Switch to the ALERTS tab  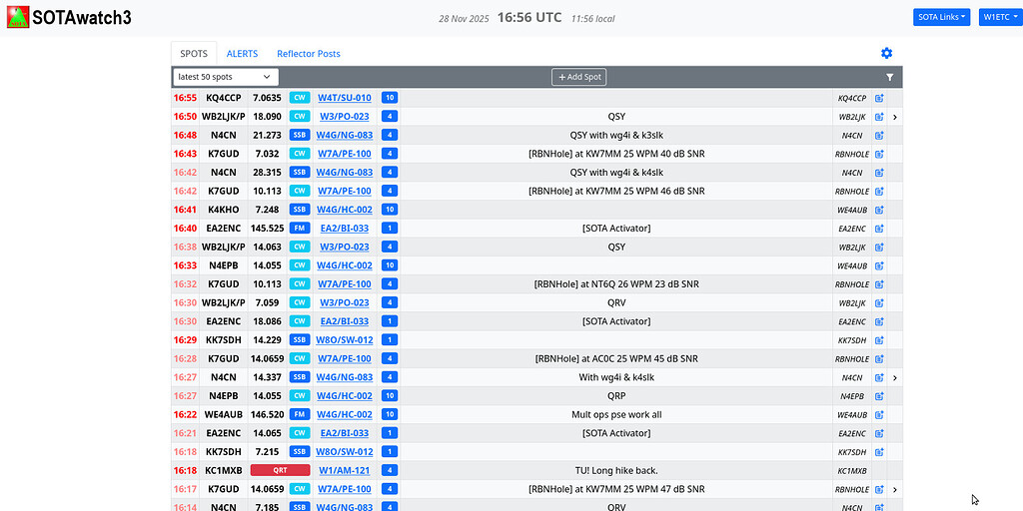(242, 54)
